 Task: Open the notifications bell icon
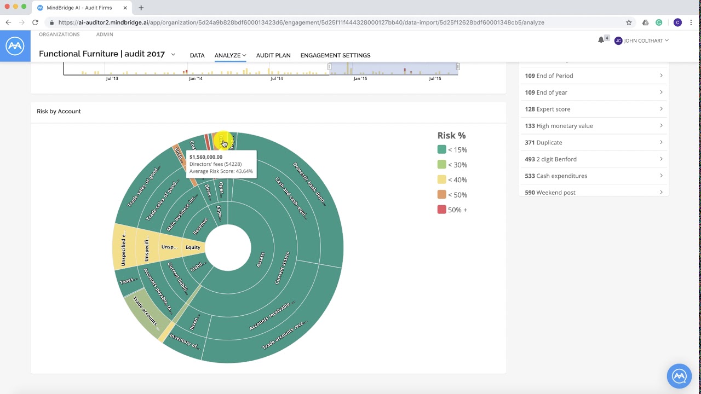[x=601, y=40]
